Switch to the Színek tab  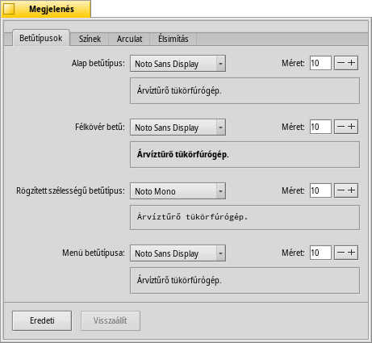[90, 39]
